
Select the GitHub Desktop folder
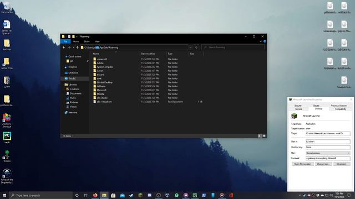pyautogui.click(x=104, y=82)
